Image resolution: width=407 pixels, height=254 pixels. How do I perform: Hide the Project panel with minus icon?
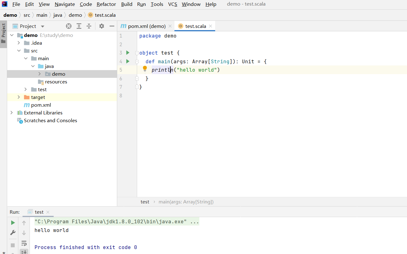tap(112, 26)
